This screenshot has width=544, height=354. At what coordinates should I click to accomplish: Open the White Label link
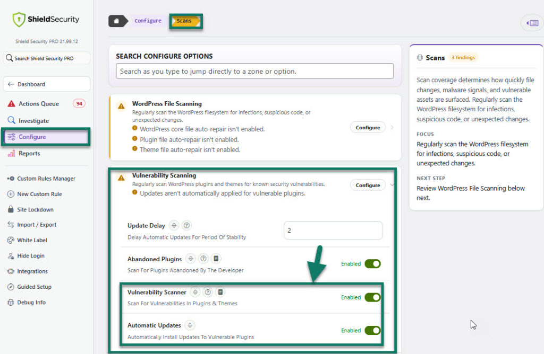32,240
